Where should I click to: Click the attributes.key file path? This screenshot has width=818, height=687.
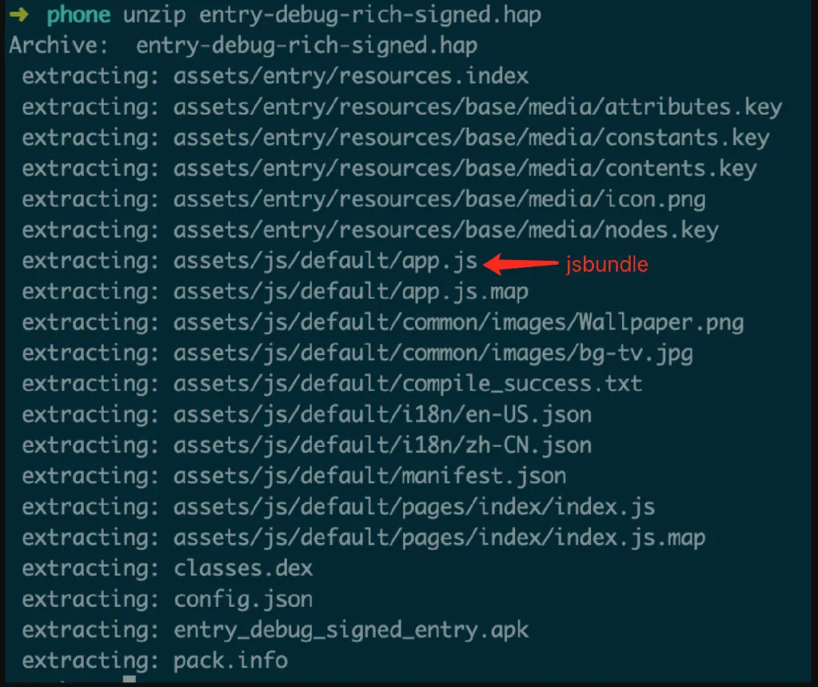[x=477, y=107]
